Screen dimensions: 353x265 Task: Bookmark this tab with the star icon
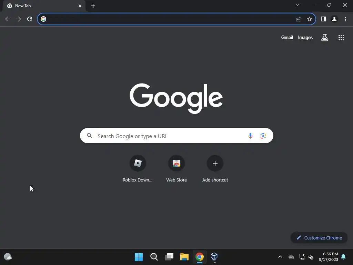[x=310, y=19]
